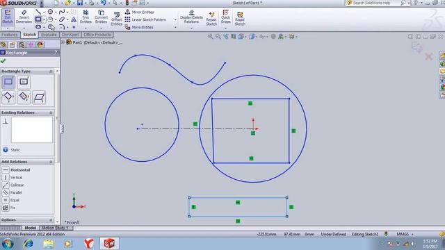Click the Existing Relations list box

32,130
